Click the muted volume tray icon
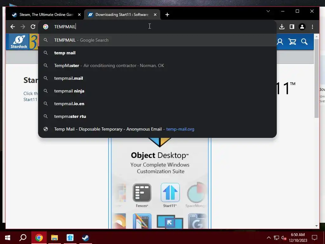 (284, 238)
